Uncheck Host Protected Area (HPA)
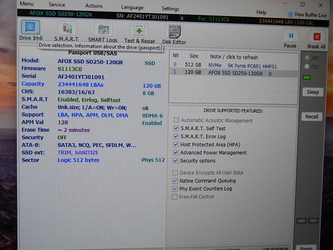The height and width of the screenshot is (250, 333). [x=176, y=145]
